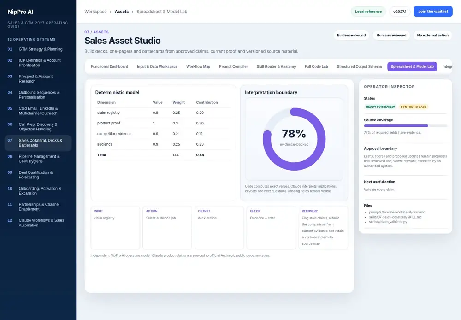Click Spreadsheet & Model Lab breadcrumb
This screenshot has height=320, width=461.
(162, 12)
